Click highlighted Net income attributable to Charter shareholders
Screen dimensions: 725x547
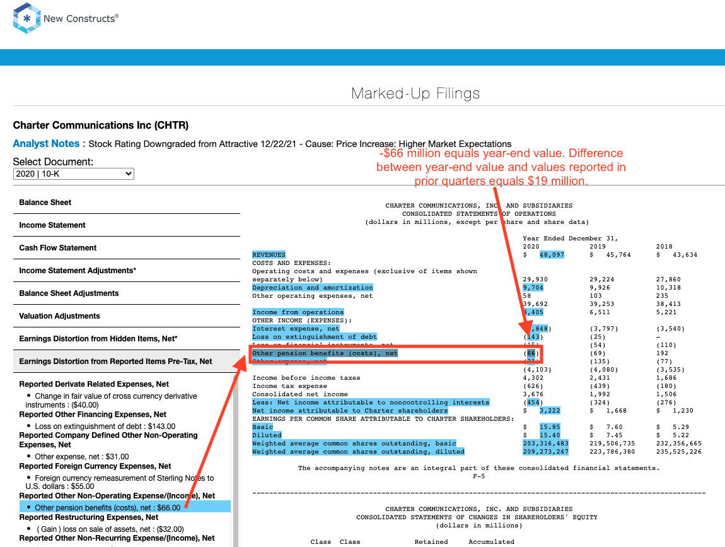pos(350,411)
